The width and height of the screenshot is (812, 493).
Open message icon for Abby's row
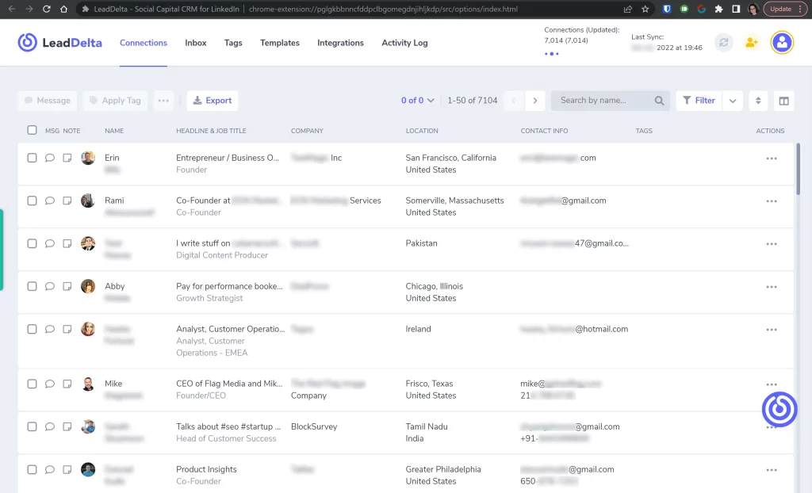50,286
